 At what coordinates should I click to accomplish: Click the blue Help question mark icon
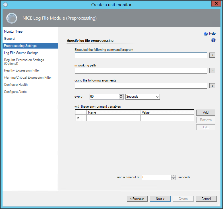point(205,34)
